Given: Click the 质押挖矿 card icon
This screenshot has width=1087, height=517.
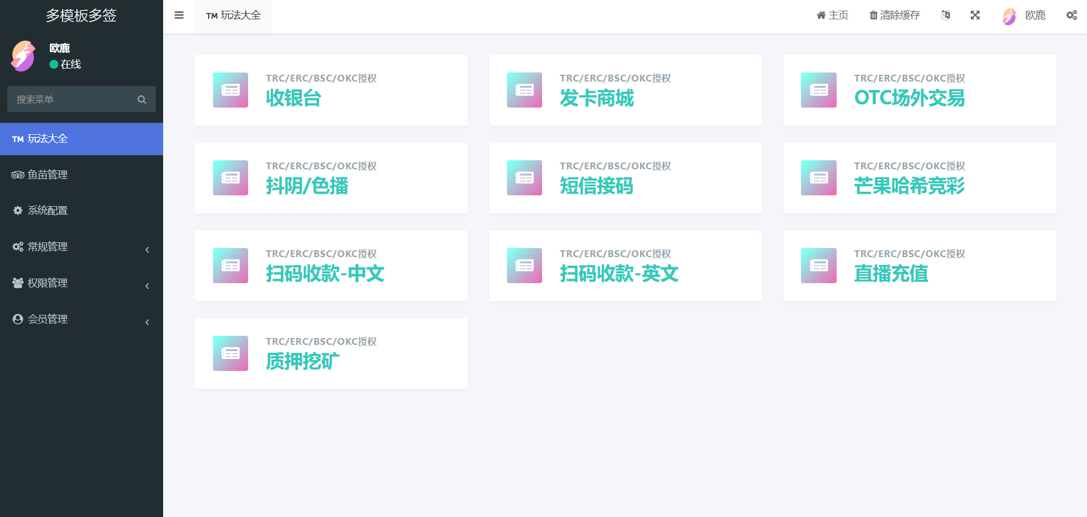Looking at the screenshot, I should click(231, 353).
